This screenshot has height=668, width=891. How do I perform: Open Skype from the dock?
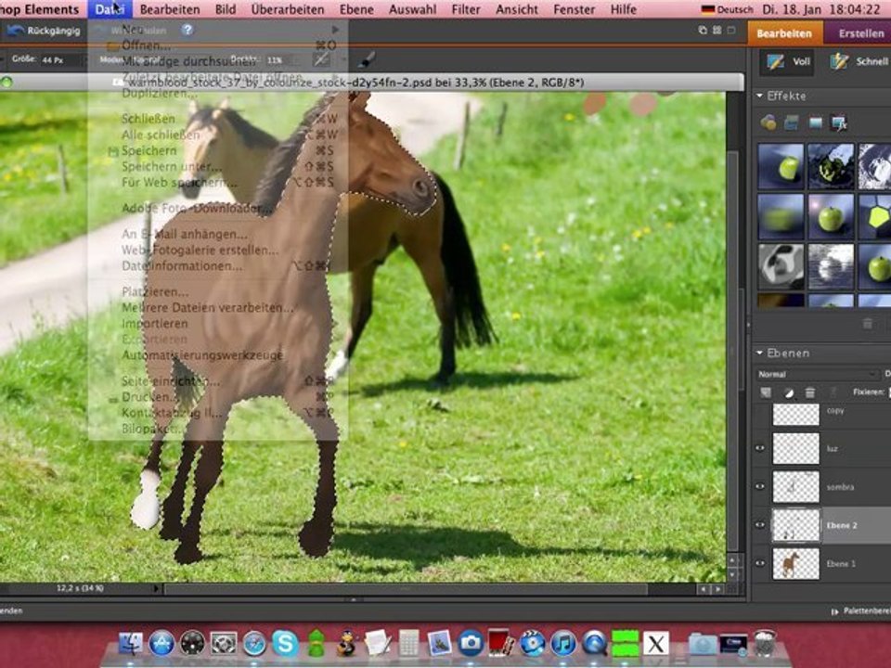(x=285, y=643)
